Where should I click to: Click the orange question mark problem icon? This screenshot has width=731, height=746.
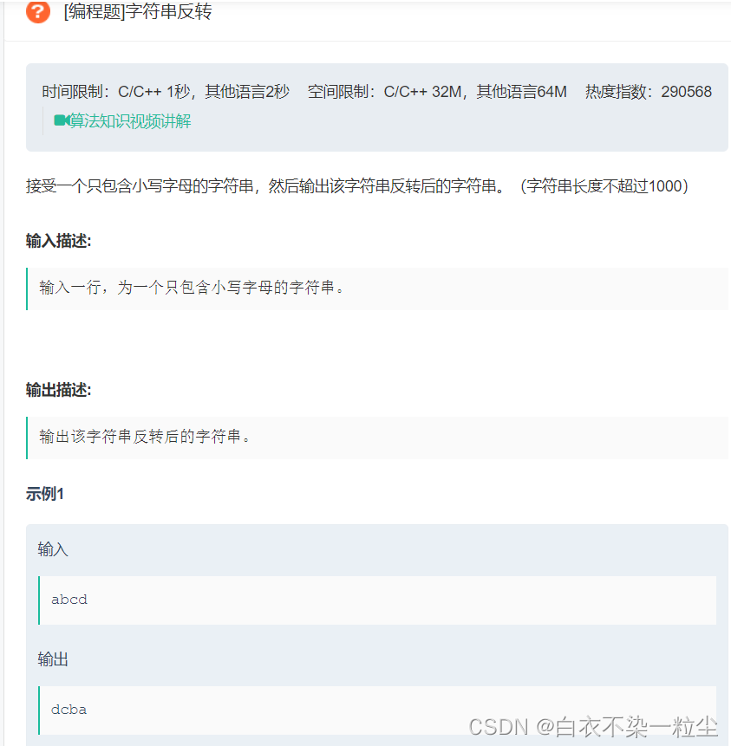(36, 12)
